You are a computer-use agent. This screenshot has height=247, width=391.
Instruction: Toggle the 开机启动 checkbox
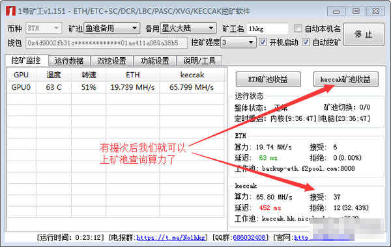pos(263,42)
